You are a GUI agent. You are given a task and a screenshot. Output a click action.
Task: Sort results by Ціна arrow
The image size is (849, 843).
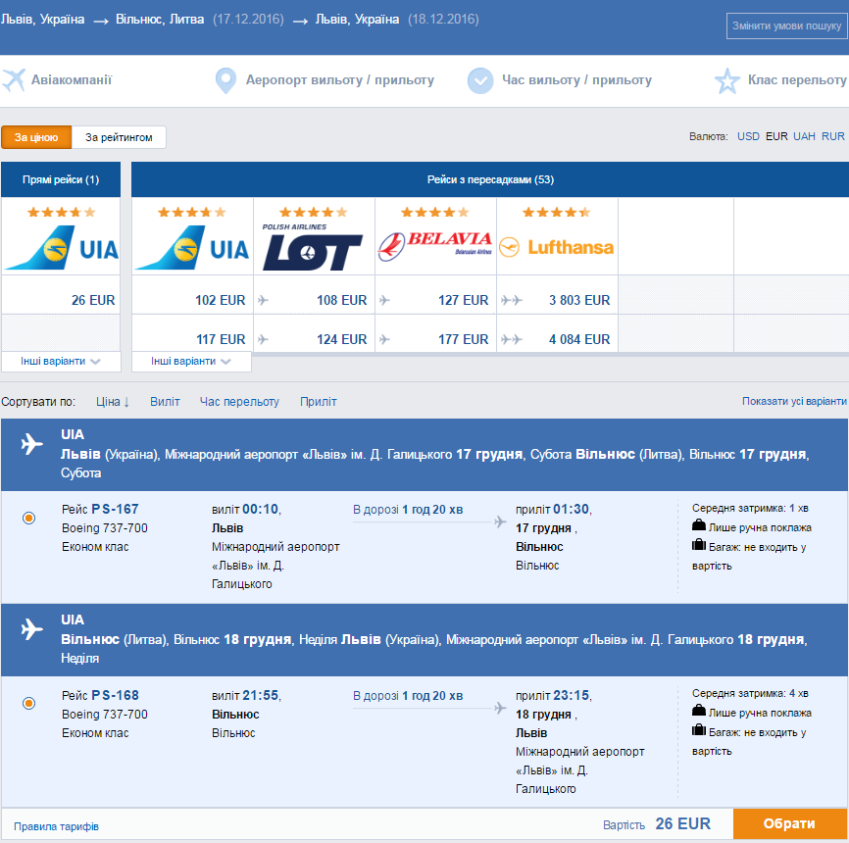pyautogui.click(x=113, y=402)
